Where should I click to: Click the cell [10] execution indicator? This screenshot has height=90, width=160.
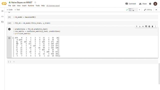9,23
